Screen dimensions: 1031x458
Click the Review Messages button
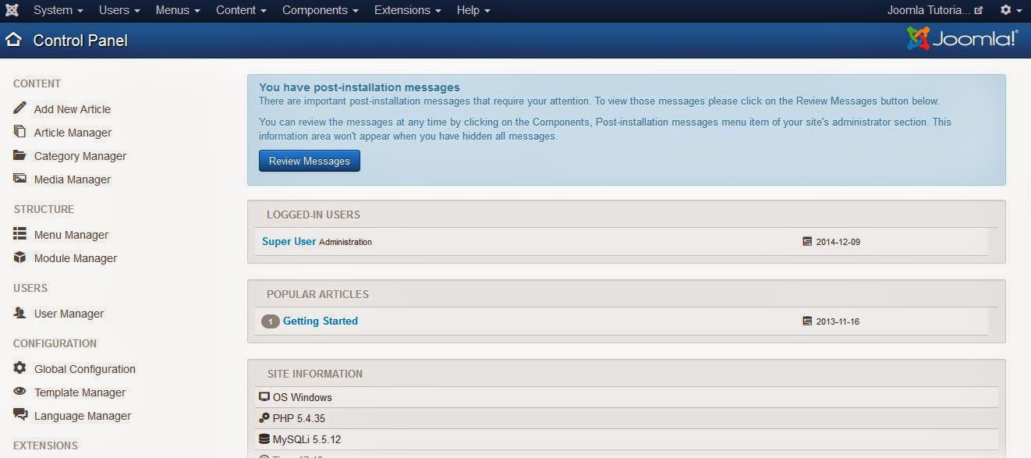pos(310,161)
